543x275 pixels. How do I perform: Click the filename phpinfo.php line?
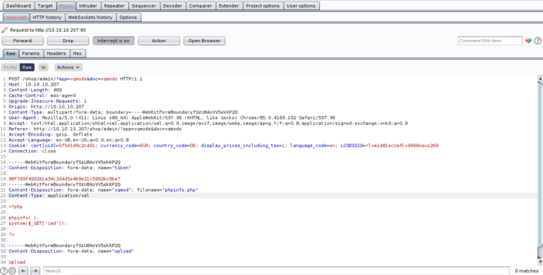(103, 190)
